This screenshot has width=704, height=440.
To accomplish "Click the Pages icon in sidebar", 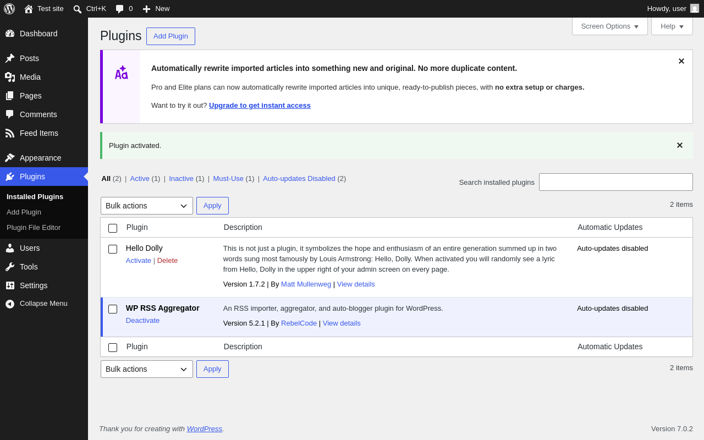I will pyautogui.click(x=10, y=96).
